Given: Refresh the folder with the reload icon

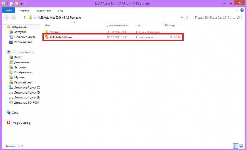Looking at the screenshot, I should [x=187, y=18].
